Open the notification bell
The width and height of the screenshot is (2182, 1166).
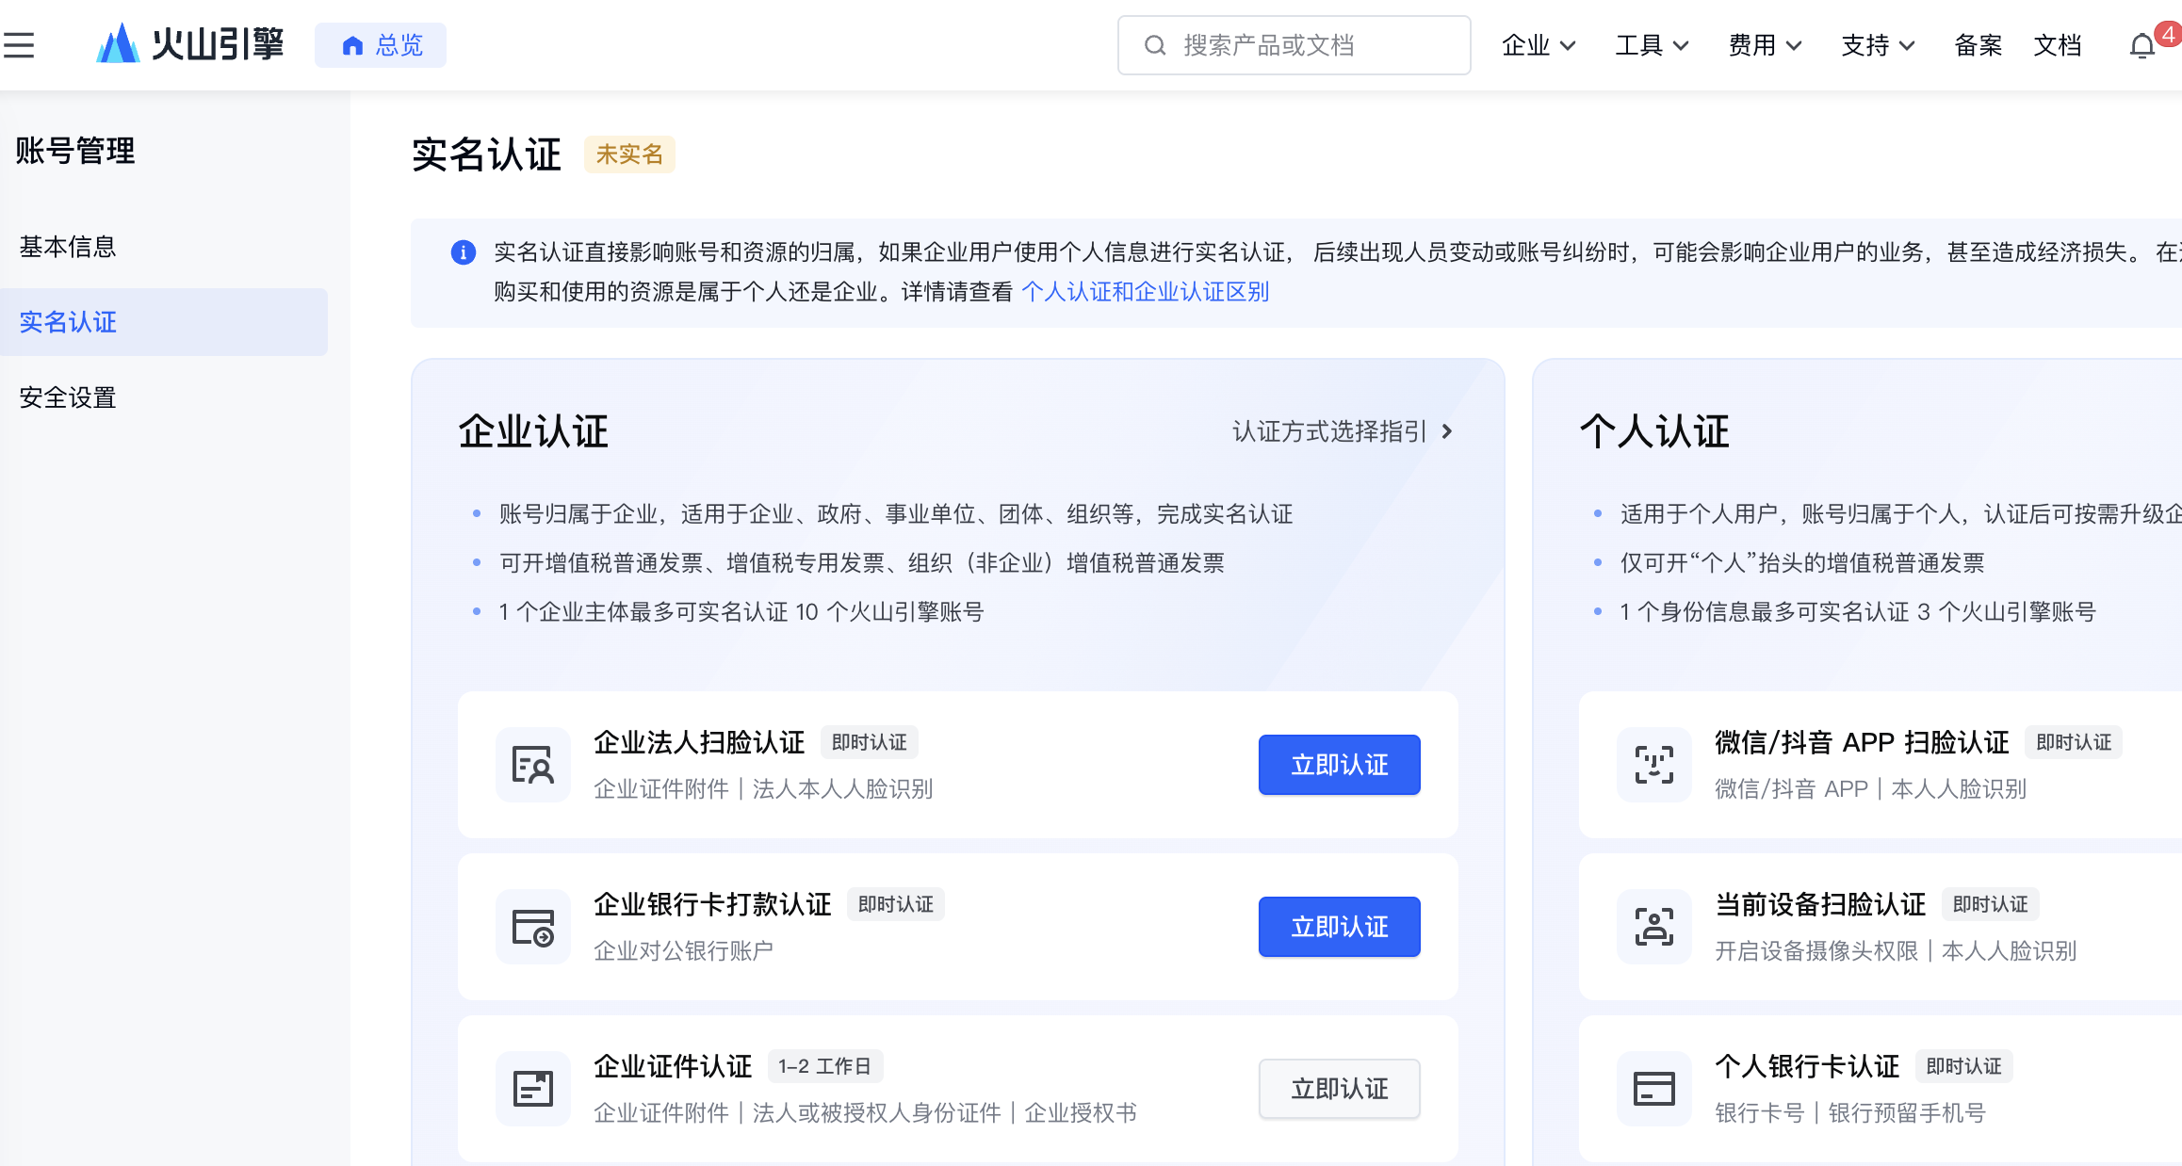[x=2141, y=46]
